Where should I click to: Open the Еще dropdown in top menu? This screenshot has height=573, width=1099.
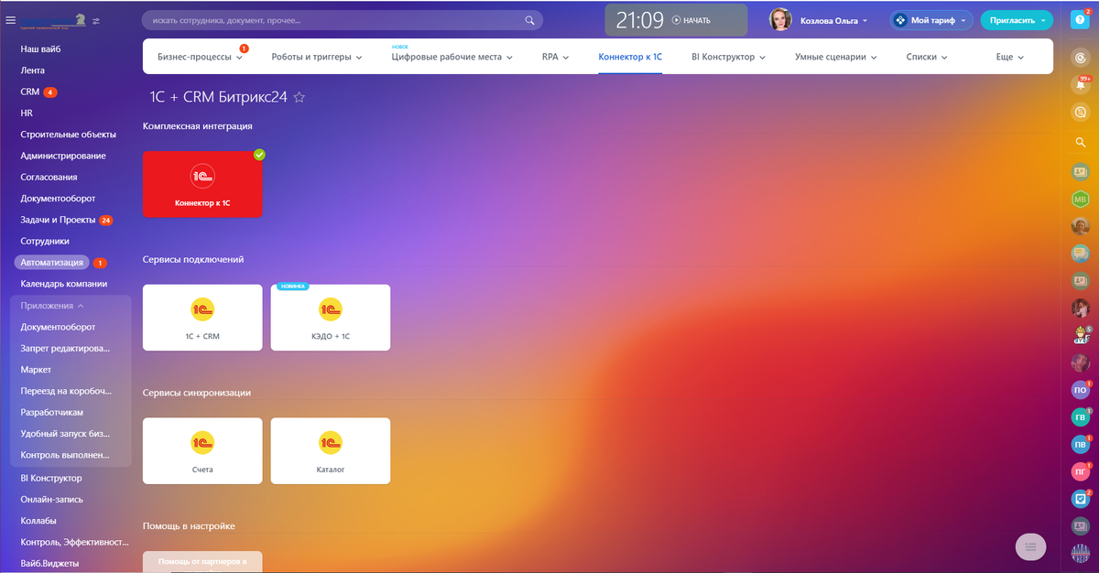(x=1010, y=57)
